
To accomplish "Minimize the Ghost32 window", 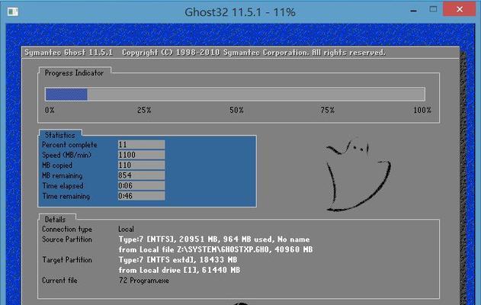I will pyautogui.click(x=413, y=10).
